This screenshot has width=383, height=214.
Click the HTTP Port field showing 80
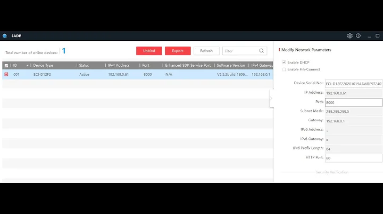353,158
